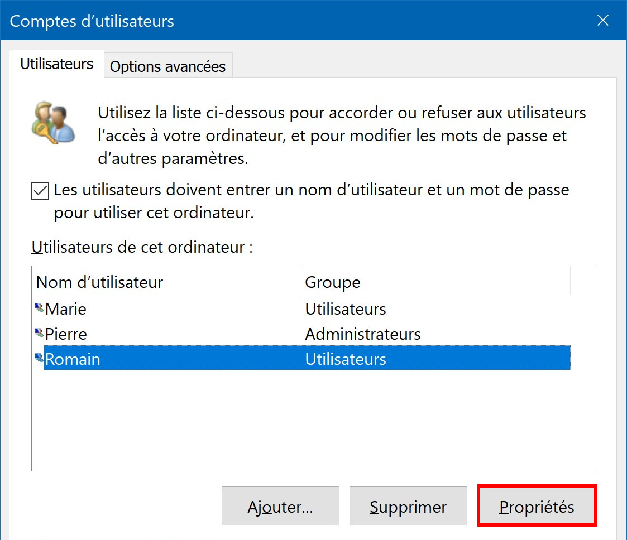Click the Utilisateurs group cell for Marie
Image resolution: width=627 pixels, height=540 pixels.
click(x=346, y=309)
